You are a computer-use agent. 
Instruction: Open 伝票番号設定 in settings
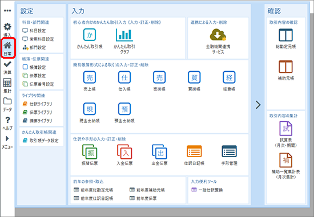click(38, 84)
